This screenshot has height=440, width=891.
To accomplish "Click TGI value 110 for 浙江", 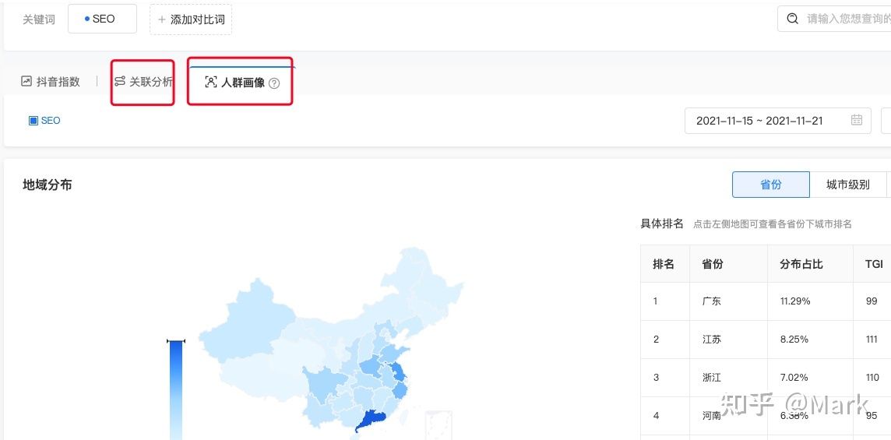I will pyautogui.click(x=872, y=378).
